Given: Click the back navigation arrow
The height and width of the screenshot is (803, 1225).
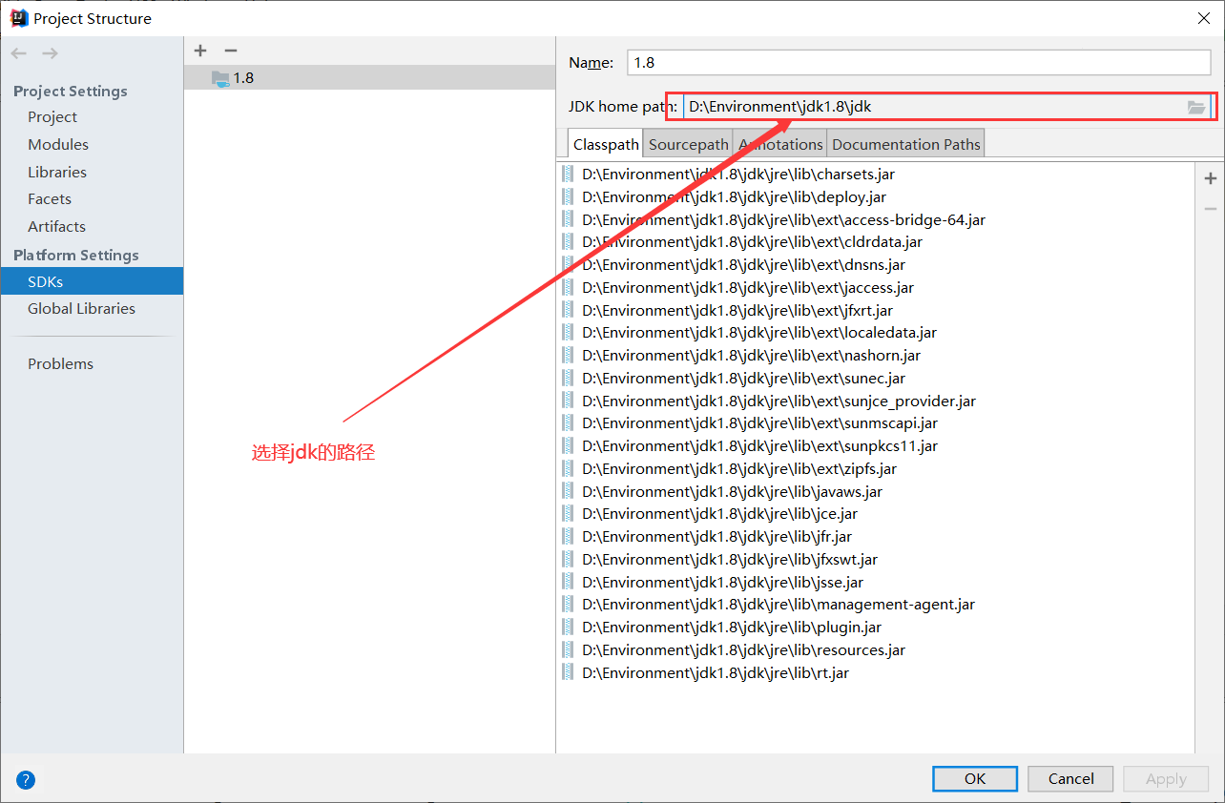Looking at the screenshot, I should (x=17, y=52).
